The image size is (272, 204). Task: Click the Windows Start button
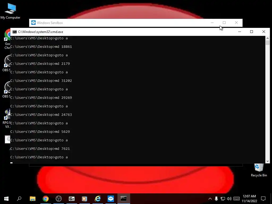[x=6, y=199]
